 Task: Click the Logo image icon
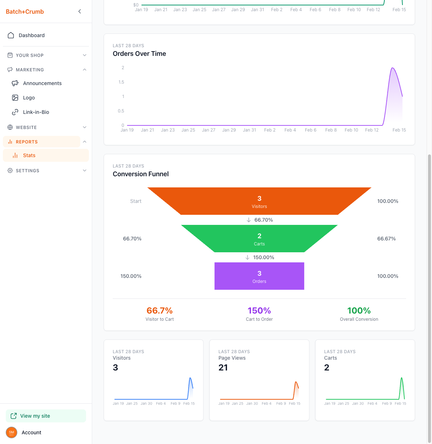(15, 98)
